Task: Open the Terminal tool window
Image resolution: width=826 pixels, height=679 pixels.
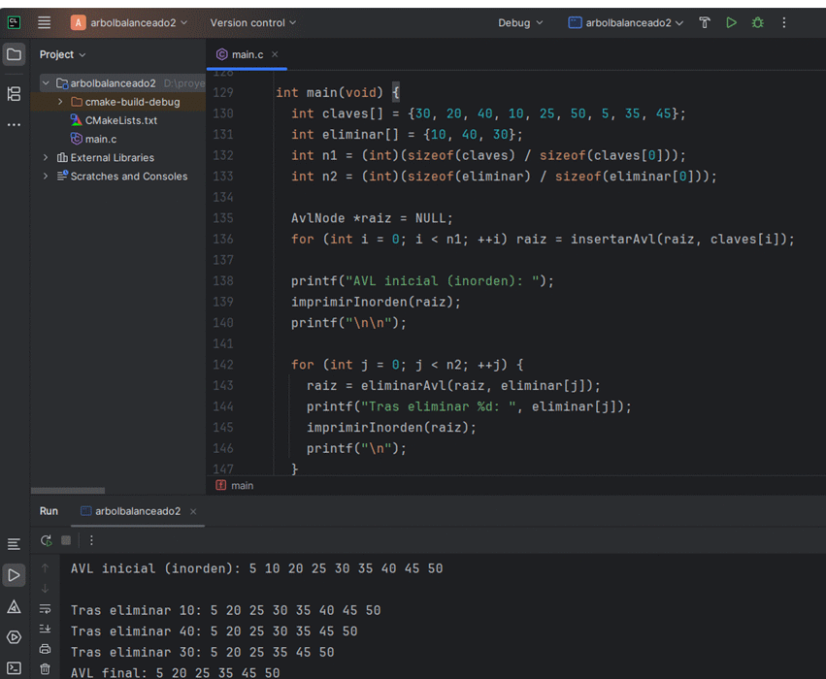Action: (x=14, y=667)
